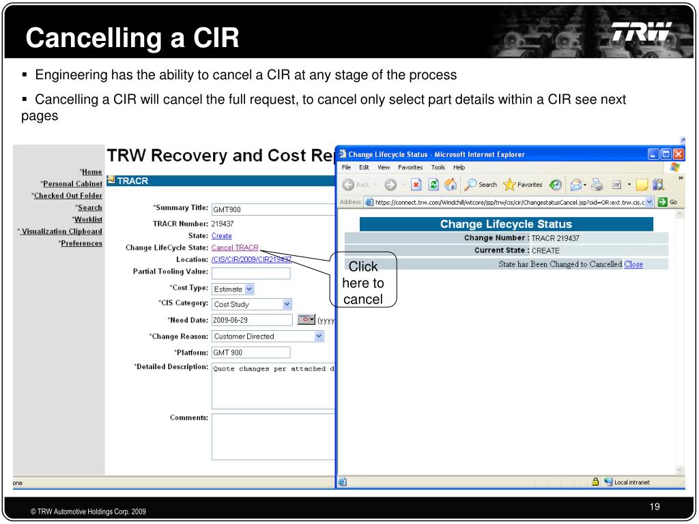Open the Mail icon dropdown arrow
This screenshot has height=524, width=699.
tap(585, 184)
